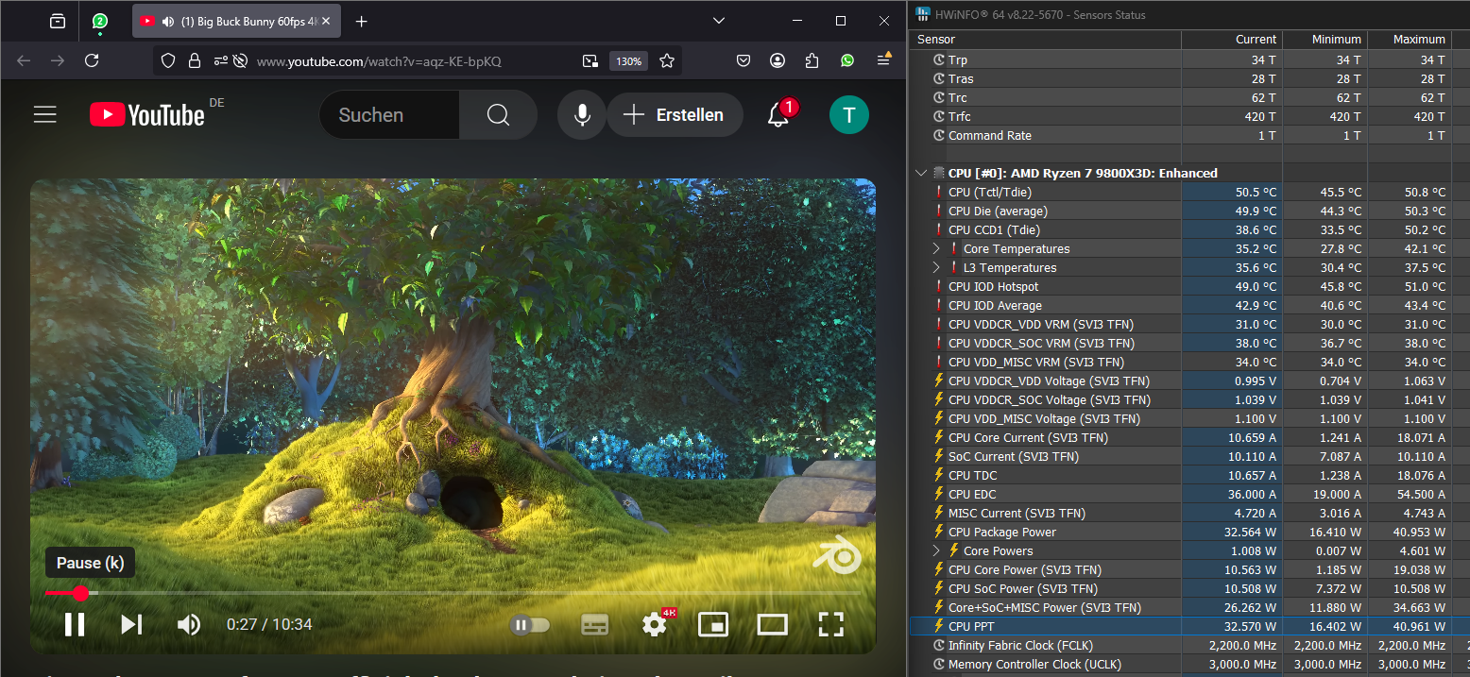Submit search with magnifier button
Image resolution: width=1470 pixels, height=677 pixels.
498,115
